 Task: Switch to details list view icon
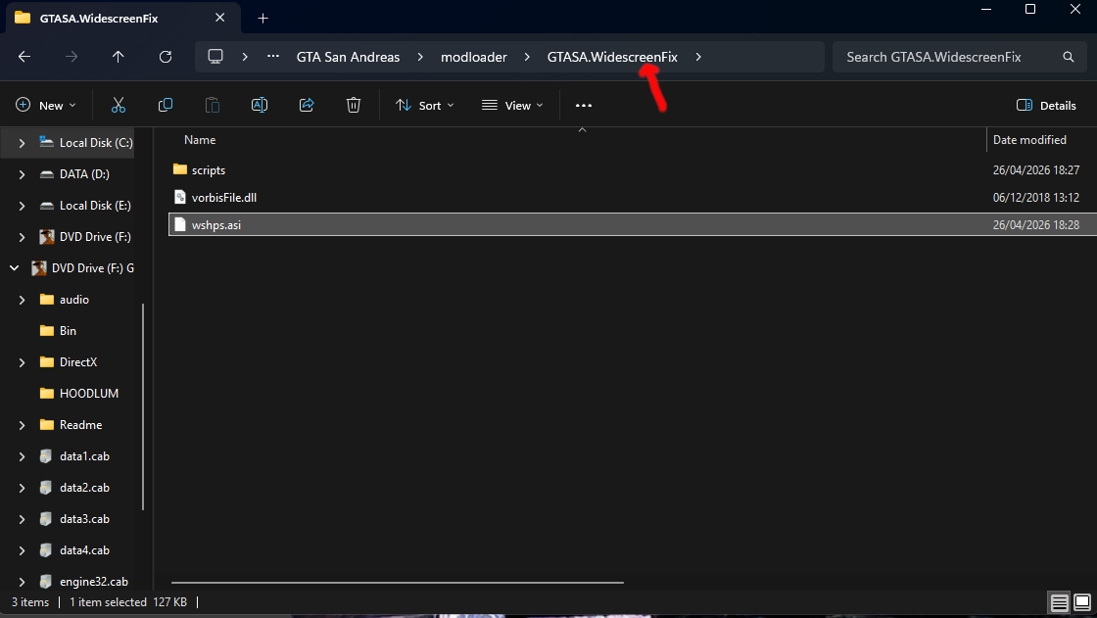[1059, 602]
